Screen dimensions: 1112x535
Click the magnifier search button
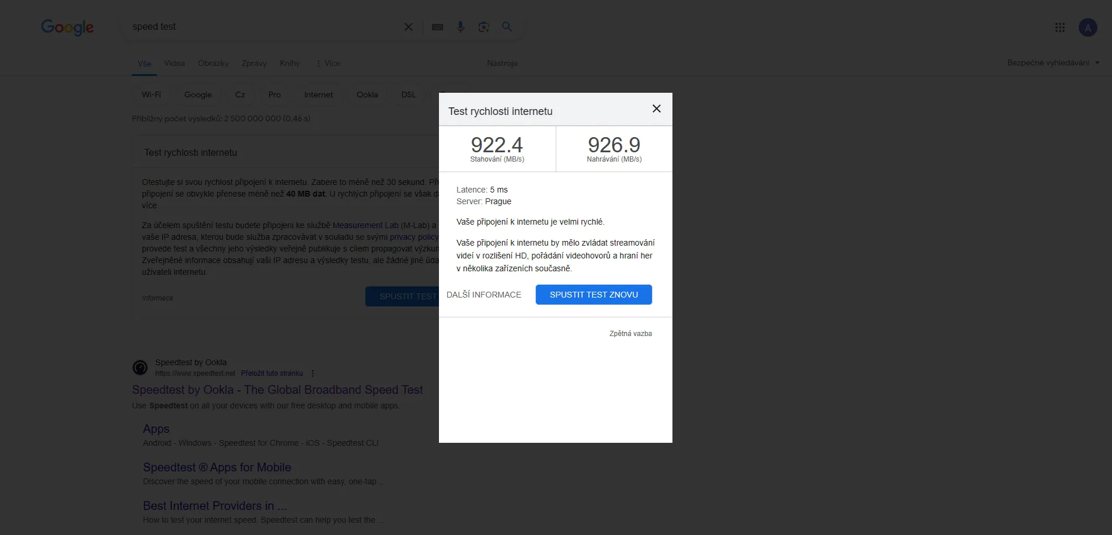point(507,27)
